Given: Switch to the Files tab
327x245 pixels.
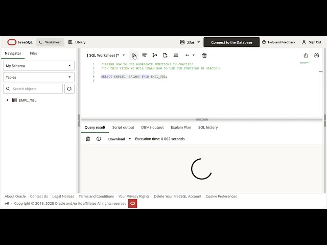Looking at the screenshot, I should [34, 53].
